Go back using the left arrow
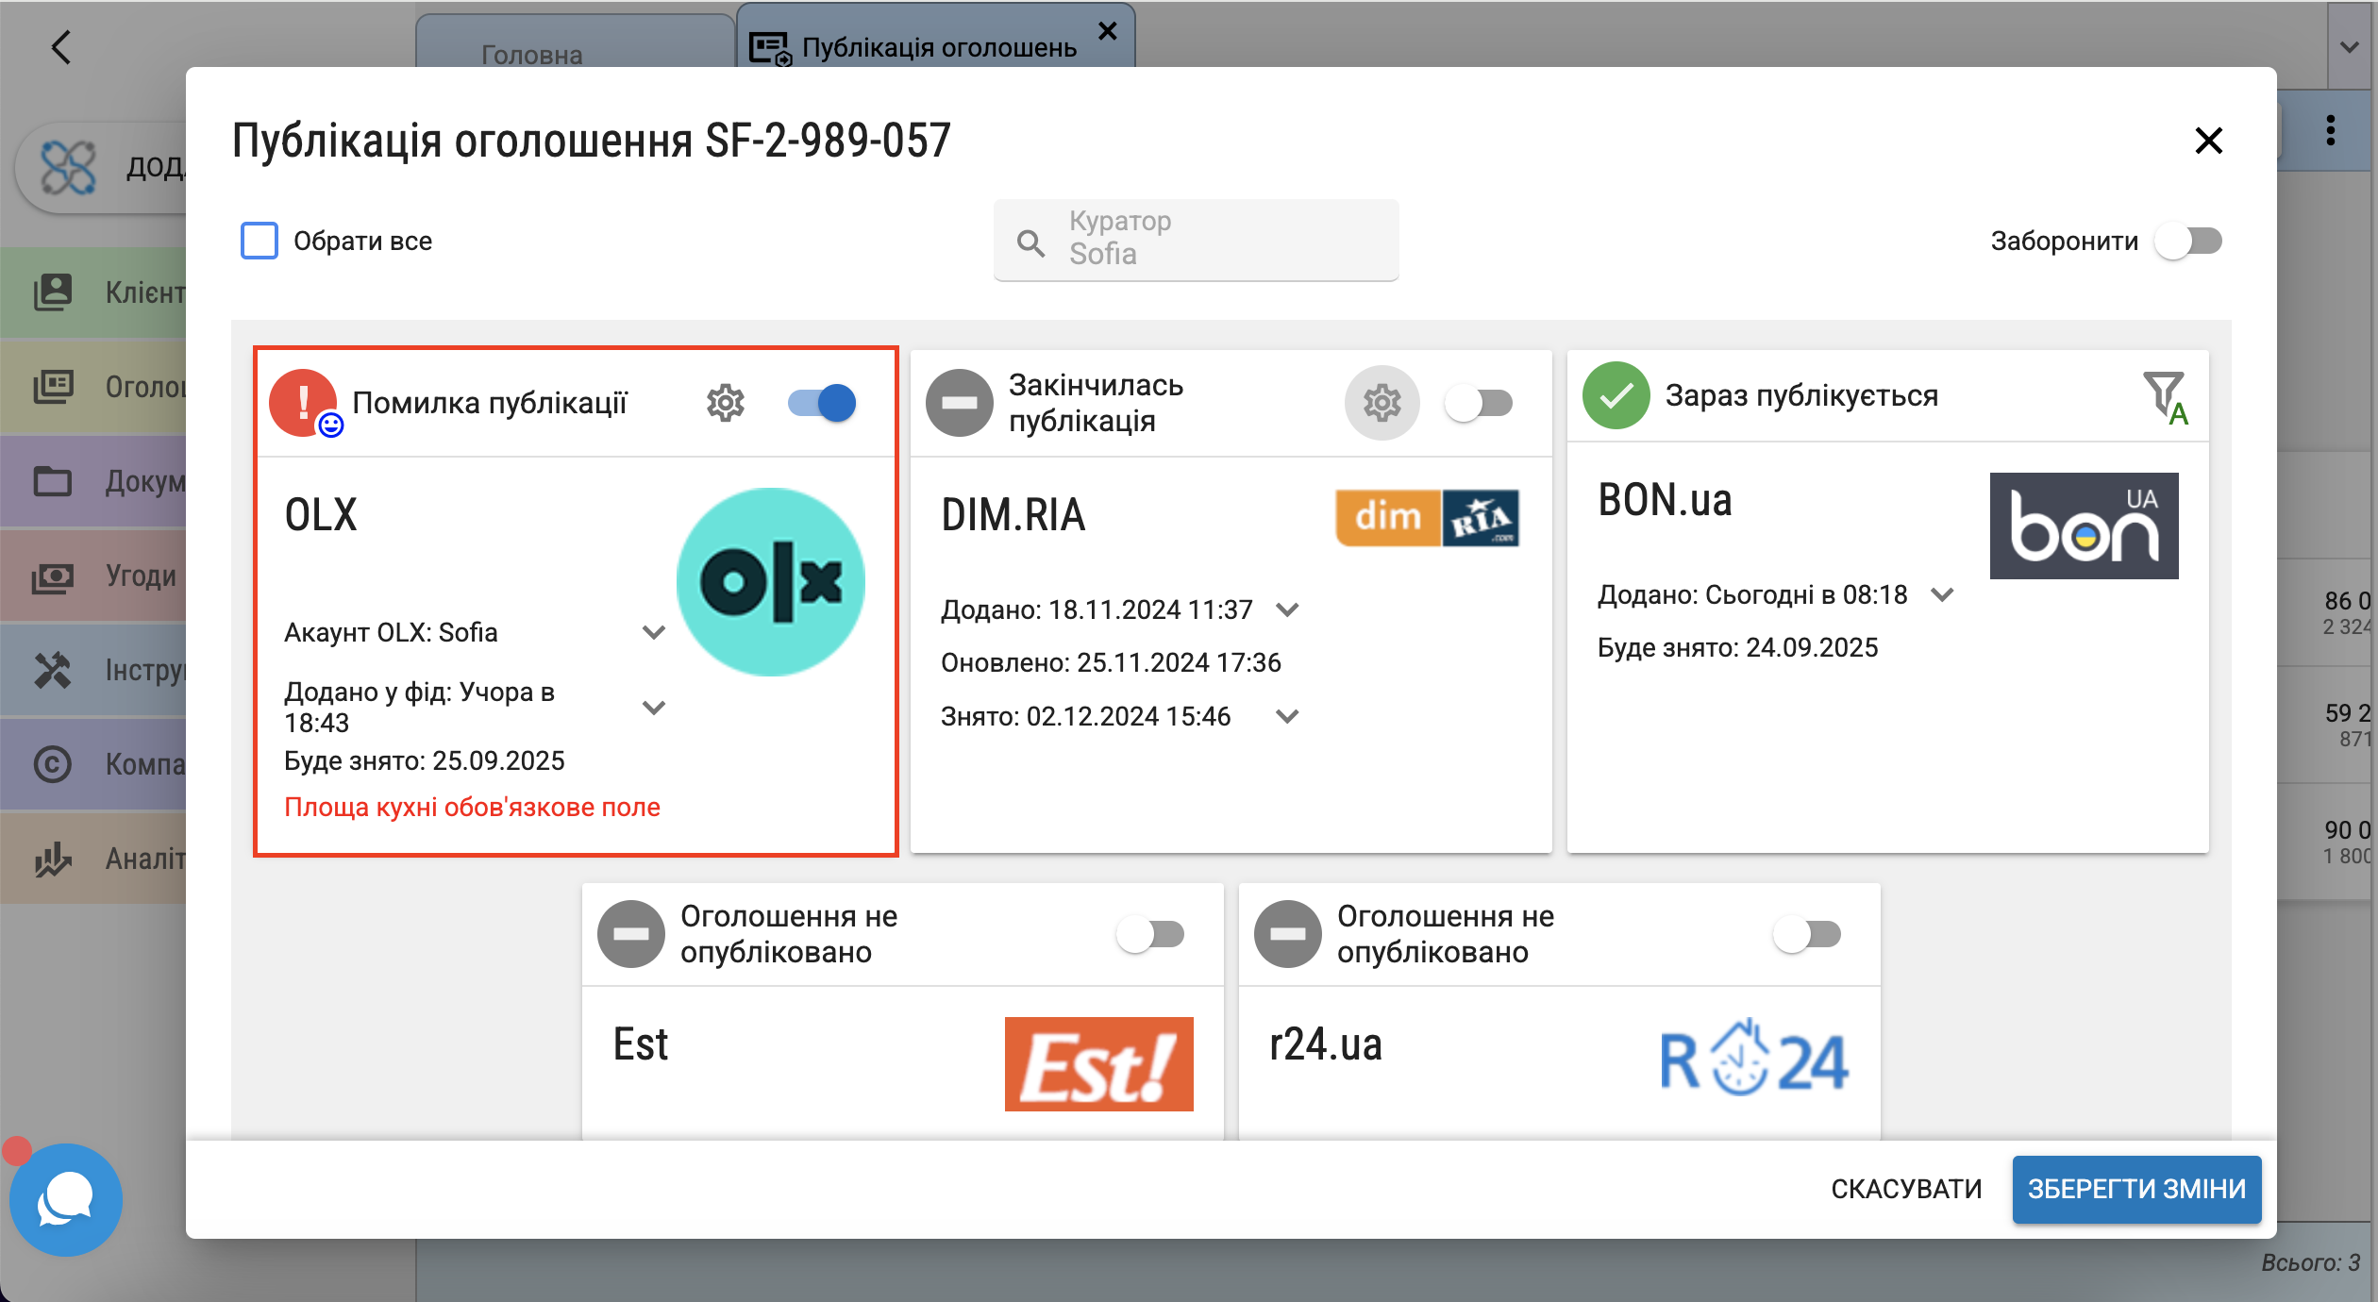Image resolution: width=2378 pixels, height=1302 pixels. 61,46
